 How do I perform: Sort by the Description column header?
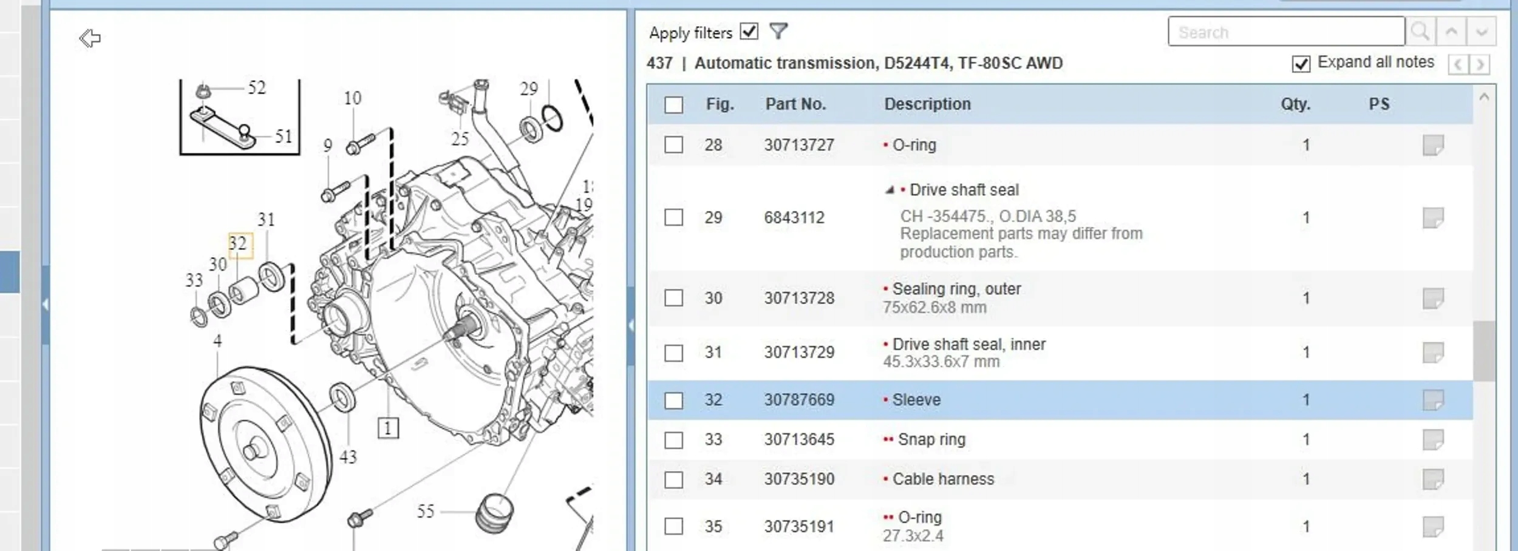click(927, 104)
